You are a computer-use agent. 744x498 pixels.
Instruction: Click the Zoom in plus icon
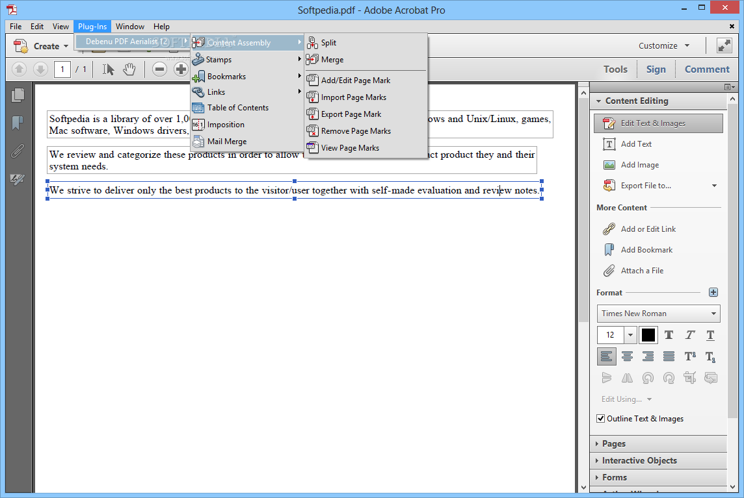[181, 69]
